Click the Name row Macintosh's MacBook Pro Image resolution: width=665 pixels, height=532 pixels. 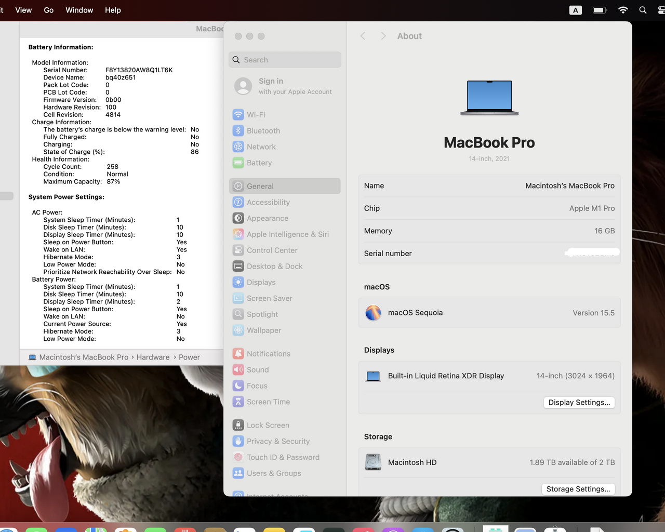489,186
